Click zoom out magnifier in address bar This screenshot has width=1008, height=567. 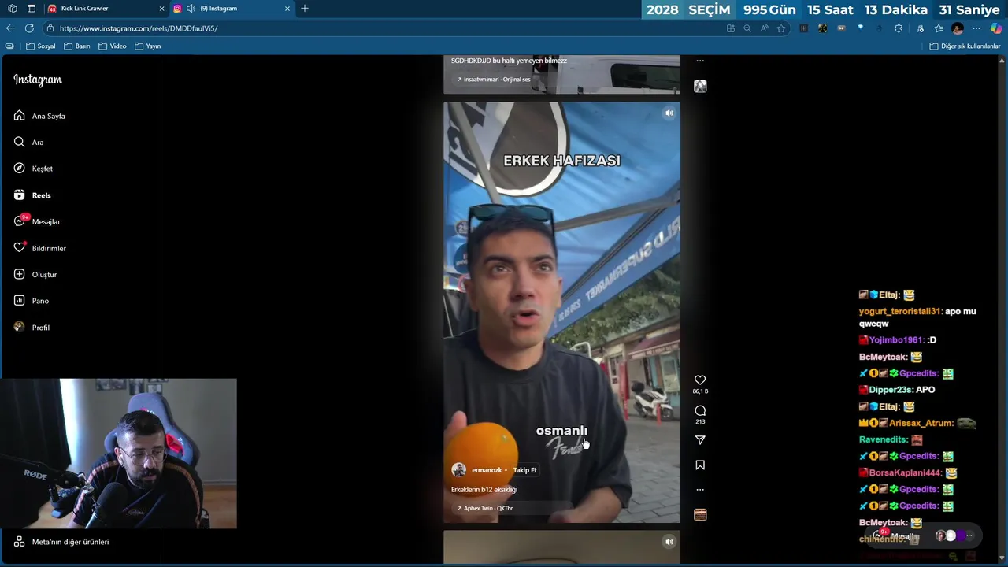(x=747, y=28)
